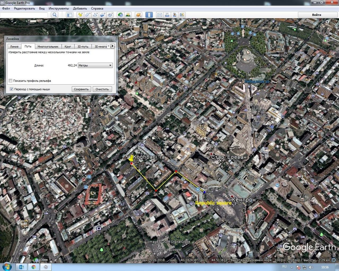Click the Сохранить button
Viewport: 339px width, 271px height.
coord(81,89)
